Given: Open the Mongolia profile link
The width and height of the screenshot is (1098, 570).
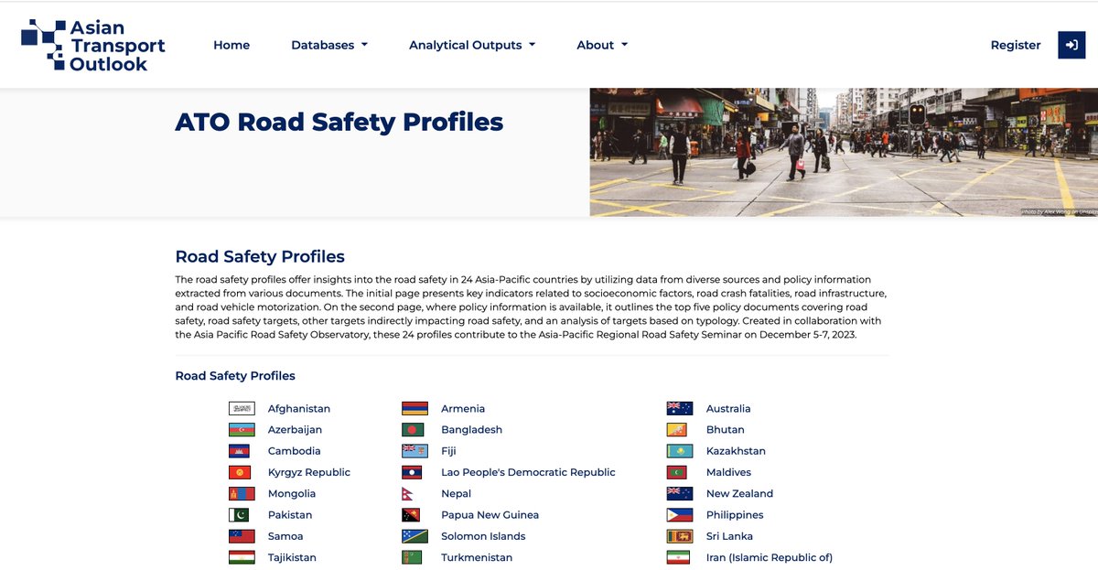Looking at the screenshot, I should point(292,494).
